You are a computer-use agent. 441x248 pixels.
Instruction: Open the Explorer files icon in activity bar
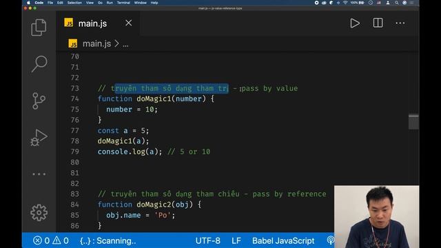pyautogui.click(x=39, y=28)
